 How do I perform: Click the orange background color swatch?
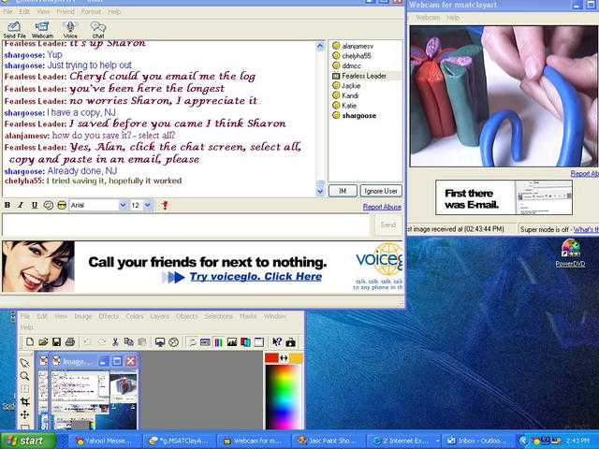pos(296,357)
